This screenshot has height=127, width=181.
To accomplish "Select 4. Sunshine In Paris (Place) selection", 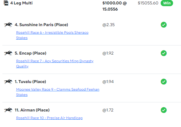I will coord(41,25).
